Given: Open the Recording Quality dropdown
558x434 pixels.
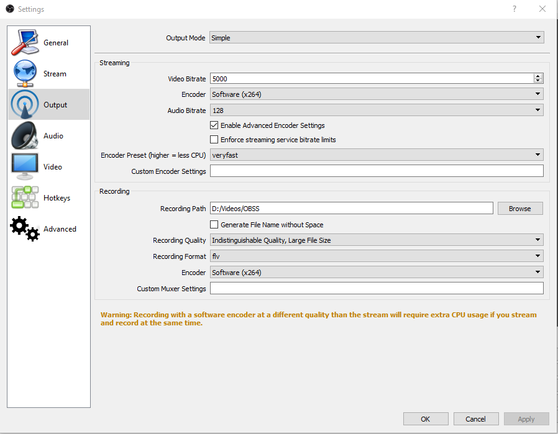Looking at the screenshot, I should (377, 240).
